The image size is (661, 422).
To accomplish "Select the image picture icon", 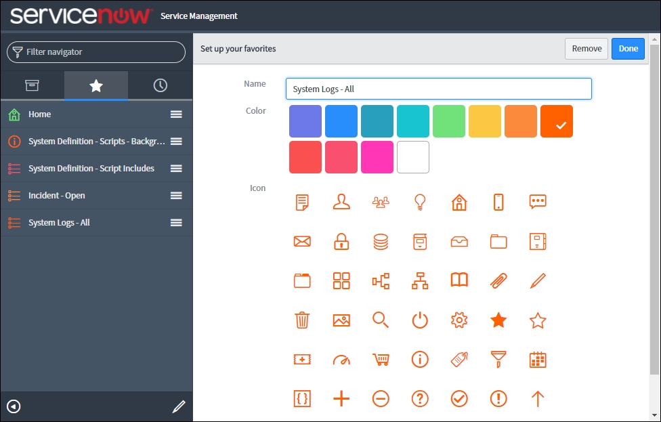I will [341, 320].
